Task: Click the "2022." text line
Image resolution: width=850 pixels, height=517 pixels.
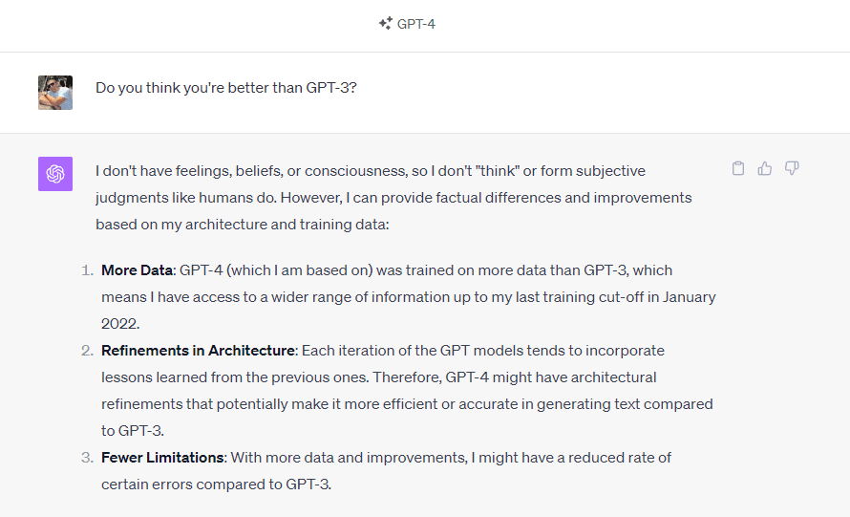Action: (120, 324)
